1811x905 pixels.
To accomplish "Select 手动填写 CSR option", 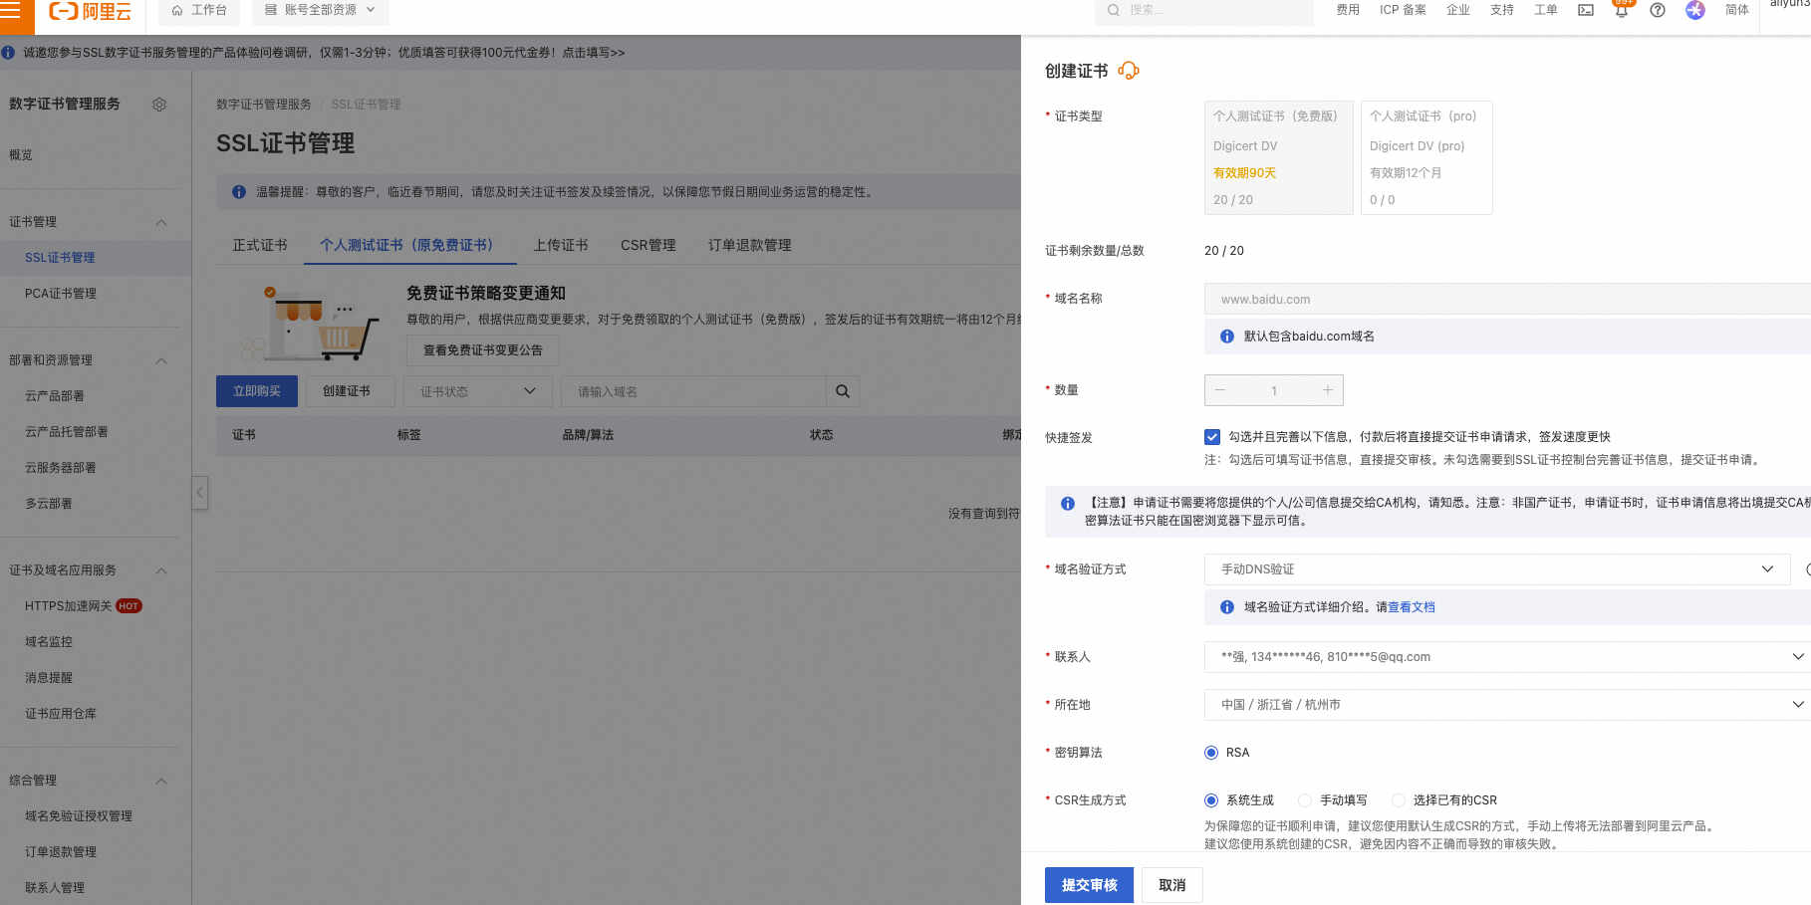I will (1305, 800).
